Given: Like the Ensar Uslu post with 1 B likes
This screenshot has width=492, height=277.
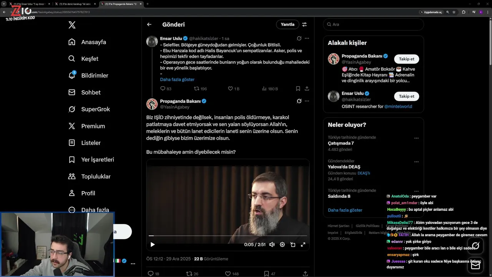Looking at the screenshot, I should click(234, 88).
